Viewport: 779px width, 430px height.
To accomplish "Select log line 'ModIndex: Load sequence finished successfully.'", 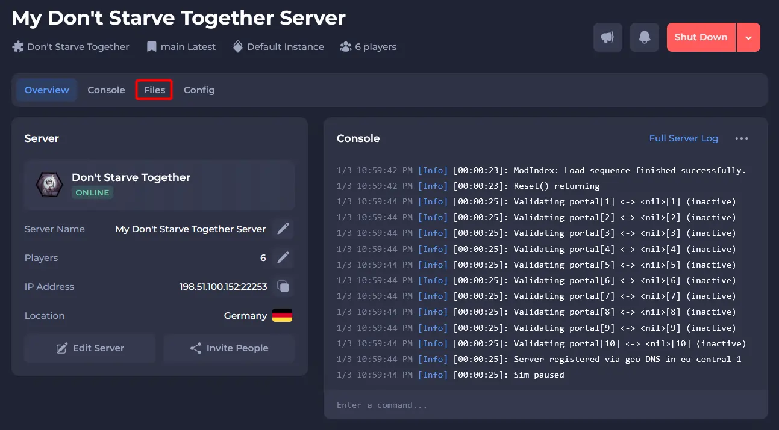I will (x=541, y=170).
